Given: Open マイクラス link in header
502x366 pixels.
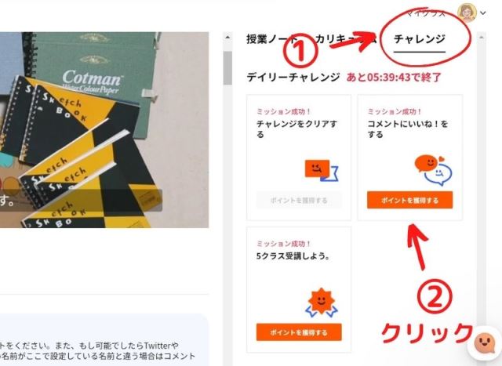Looking at the screenshot, I should (426, 13).
